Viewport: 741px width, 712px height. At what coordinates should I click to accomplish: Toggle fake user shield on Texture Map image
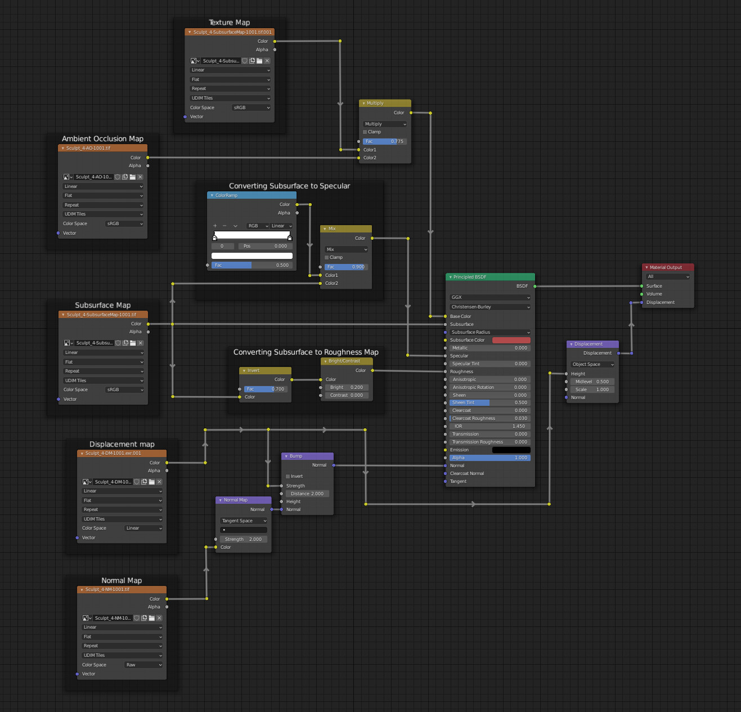pyautogui.click(x=245, y=61)
